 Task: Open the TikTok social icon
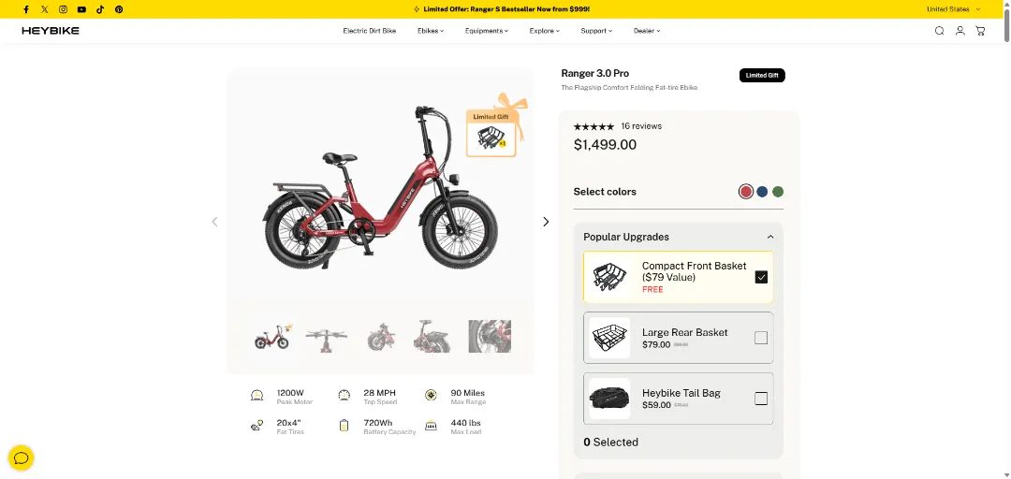[x=100, y=9]
